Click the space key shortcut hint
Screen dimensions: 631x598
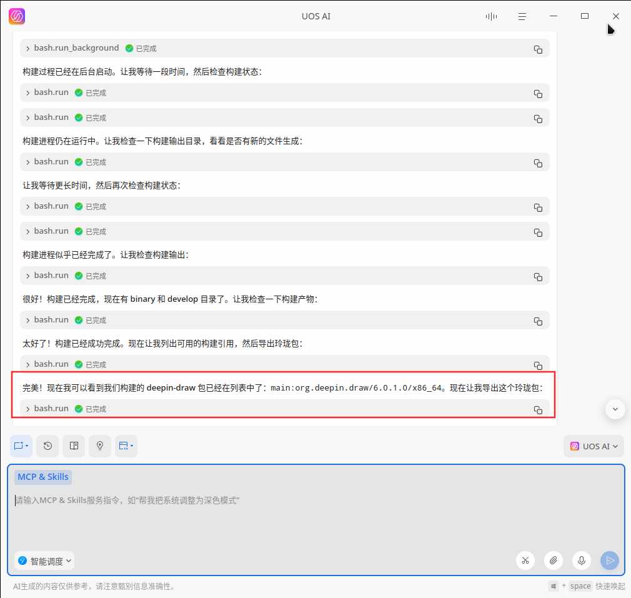tap(580, 586)
